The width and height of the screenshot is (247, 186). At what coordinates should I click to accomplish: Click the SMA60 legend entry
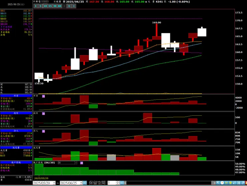point(16,19)
